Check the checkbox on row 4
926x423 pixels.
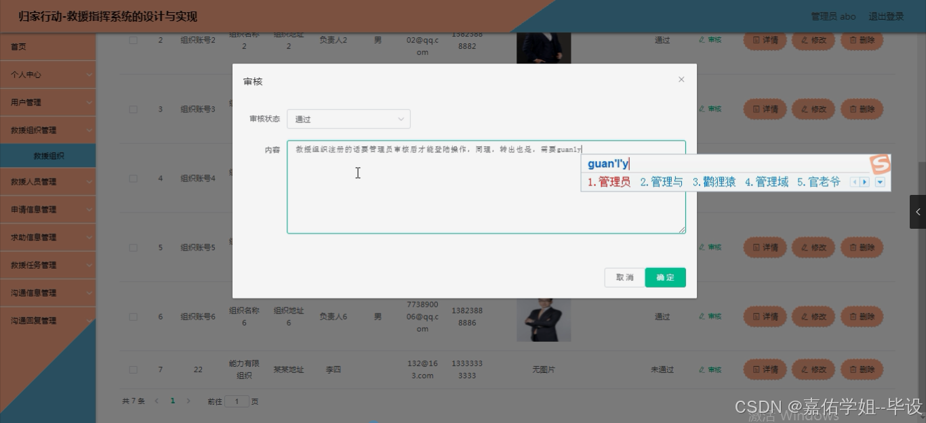click(133, 178)
